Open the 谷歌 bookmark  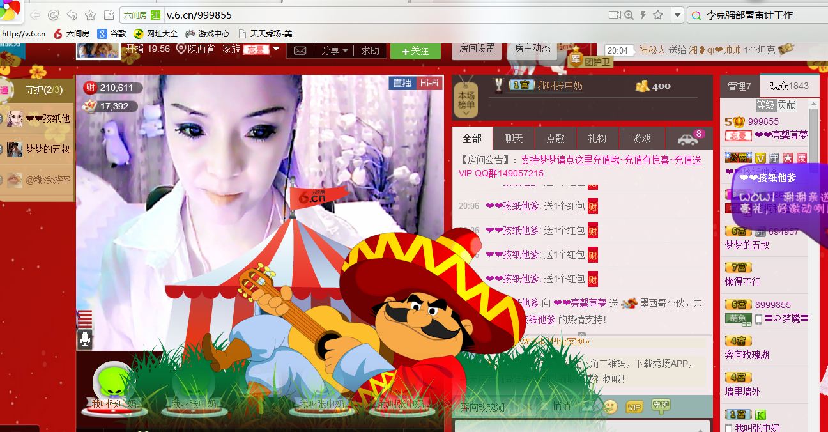[112, 34]
